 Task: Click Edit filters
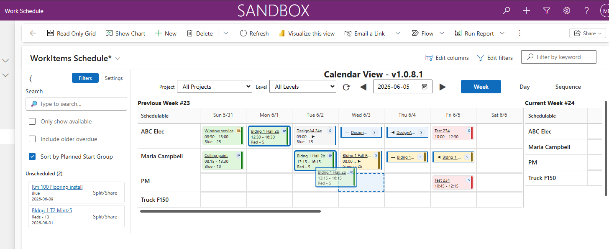coord(495,58)
